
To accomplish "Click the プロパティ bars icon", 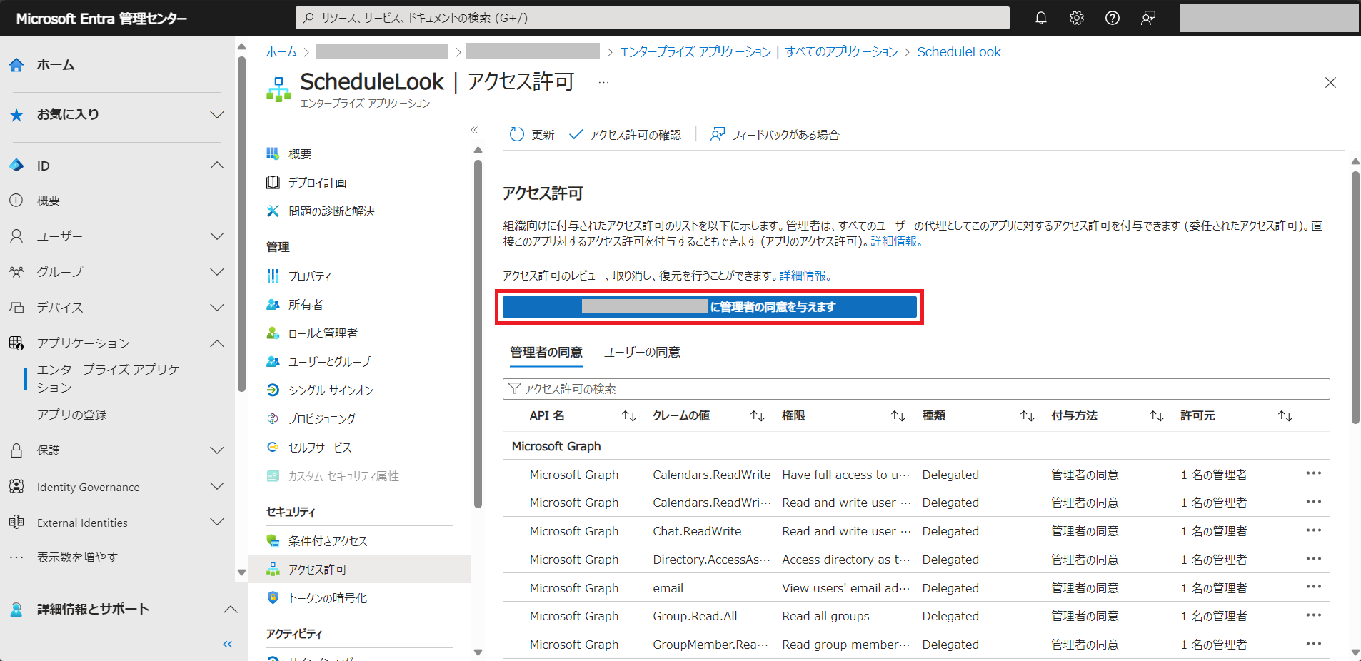I will [273, 276].
